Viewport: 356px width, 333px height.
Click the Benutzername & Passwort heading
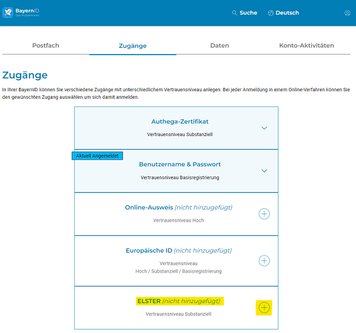pyautogui.click(x=180, y=164)
